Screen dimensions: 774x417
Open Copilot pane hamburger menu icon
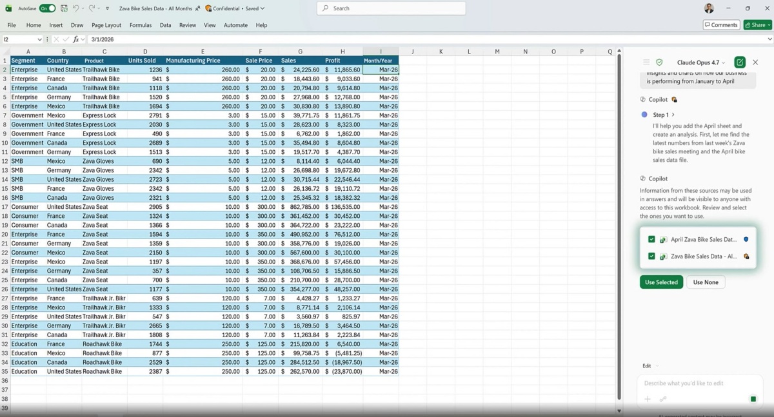click(646, 63)
